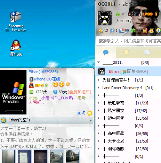Click the VIP5 membership badge
The height and width of the screenshot is (163, 161).
39,85
